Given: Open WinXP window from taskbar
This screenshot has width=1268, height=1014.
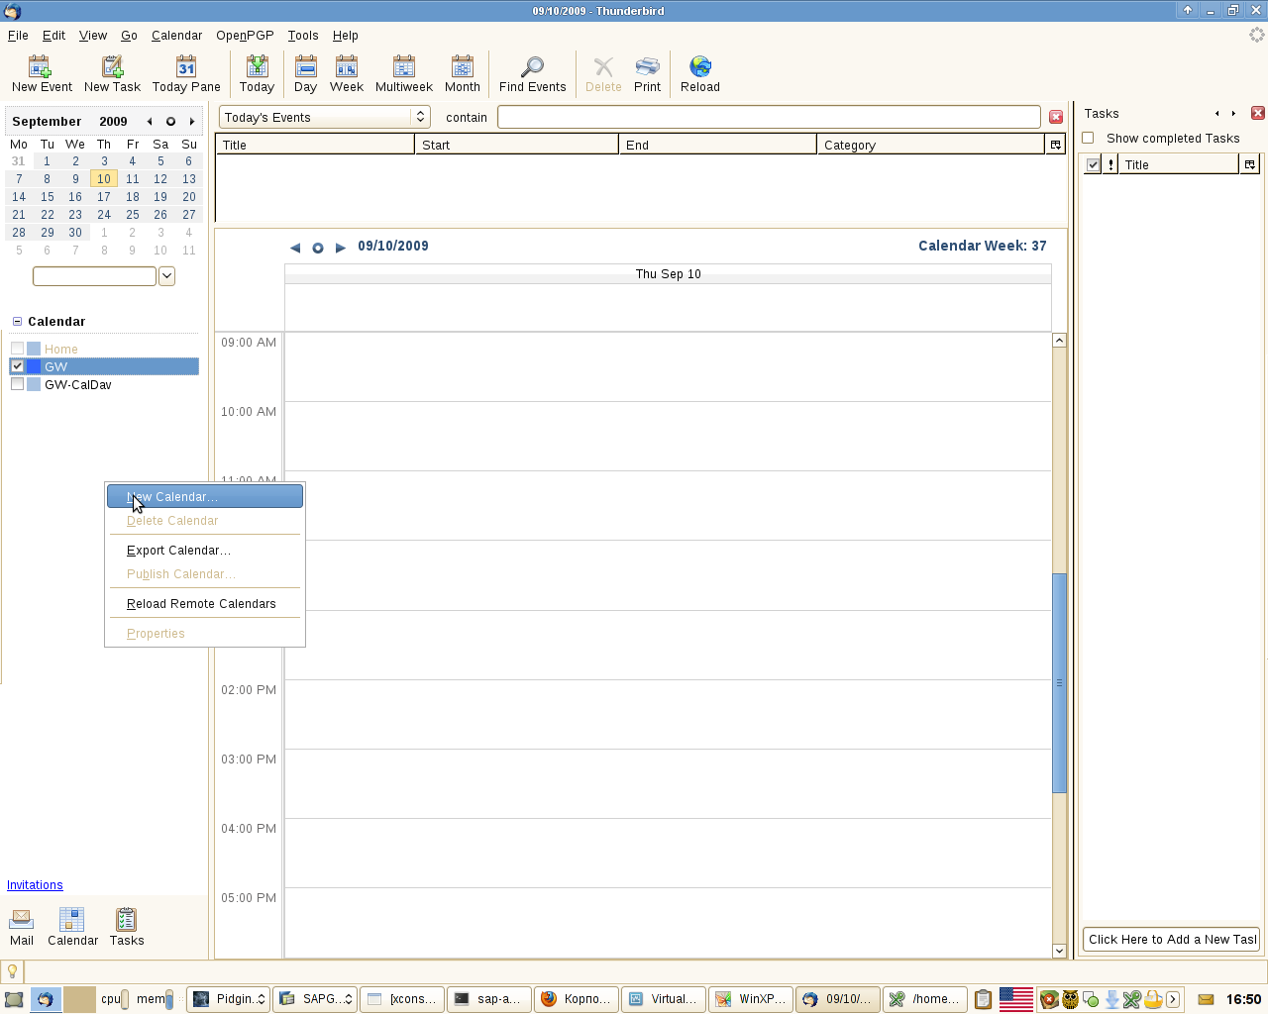Looking at the screenshot, I should tap(751, 999).
